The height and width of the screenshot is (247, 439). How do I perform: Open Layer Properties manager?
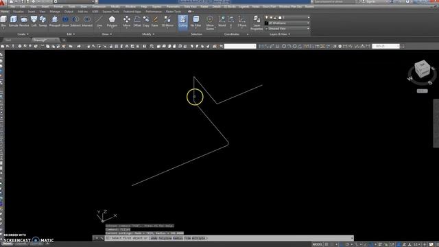coord(257,23)
